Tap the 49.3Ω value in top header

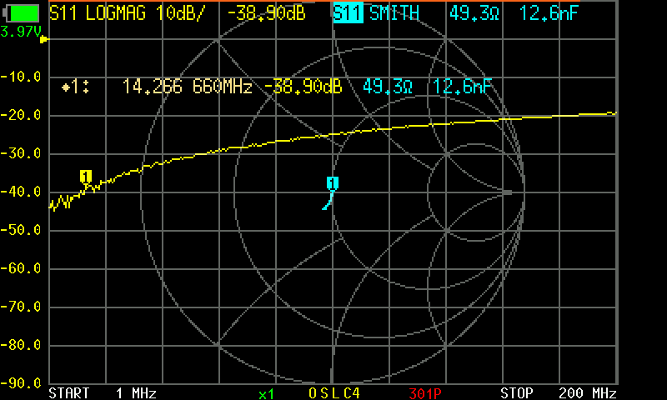pos(474,13)
